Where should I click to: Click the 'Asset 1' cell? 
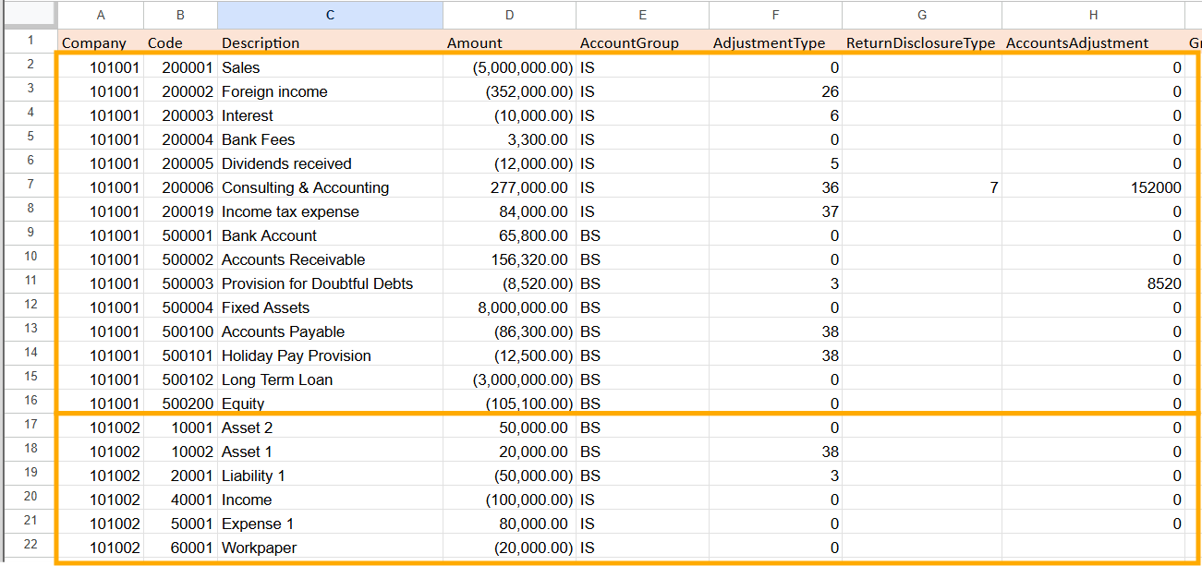coord(331,452)
